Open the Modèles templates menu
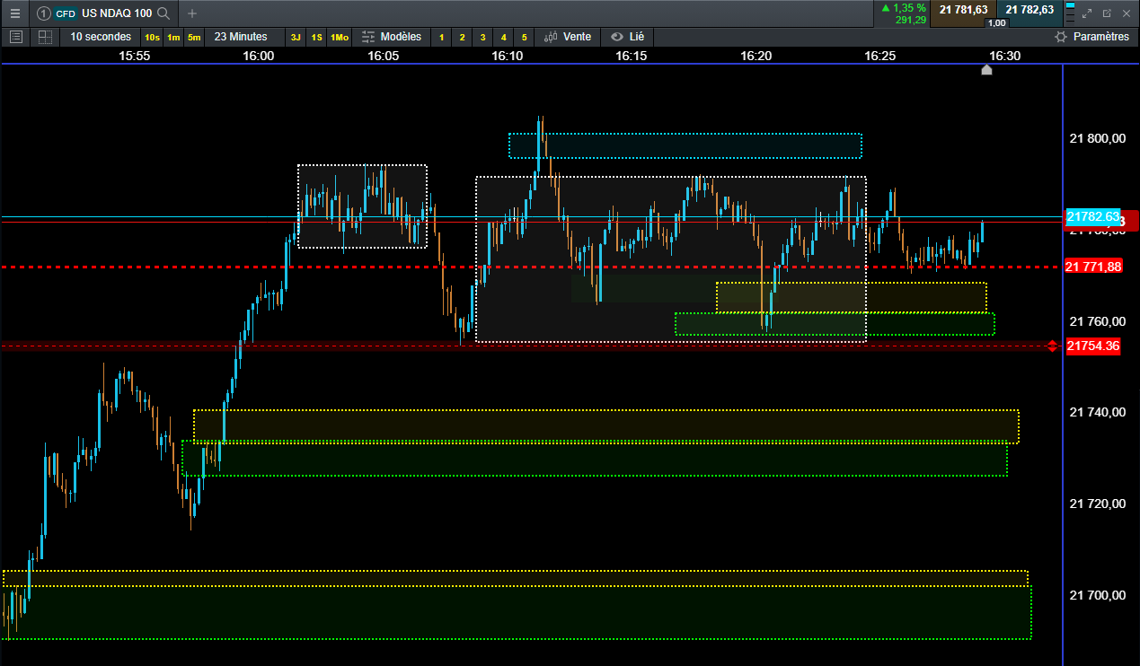The width and height of the screenshot is (1140, 666). pyautogui.click(x=391, y=37)
